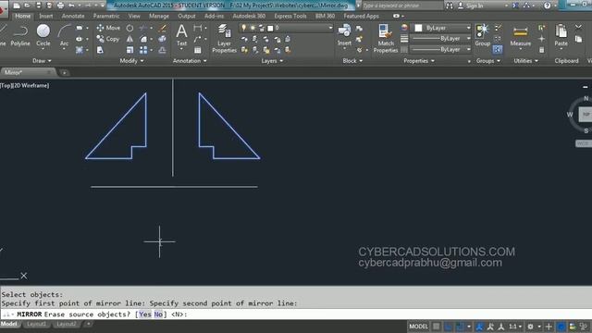Click the Undo arrow icon
Screen dimensions: 592x333
tap(71, 6)
